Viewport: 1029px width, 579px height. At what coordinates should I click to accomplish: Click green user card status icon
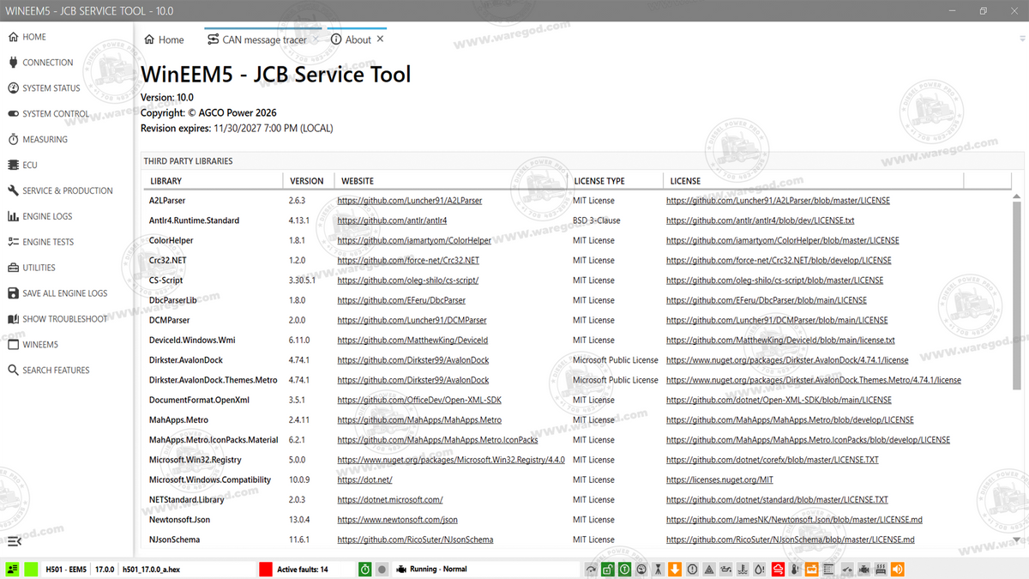click(x=13, y=569)
